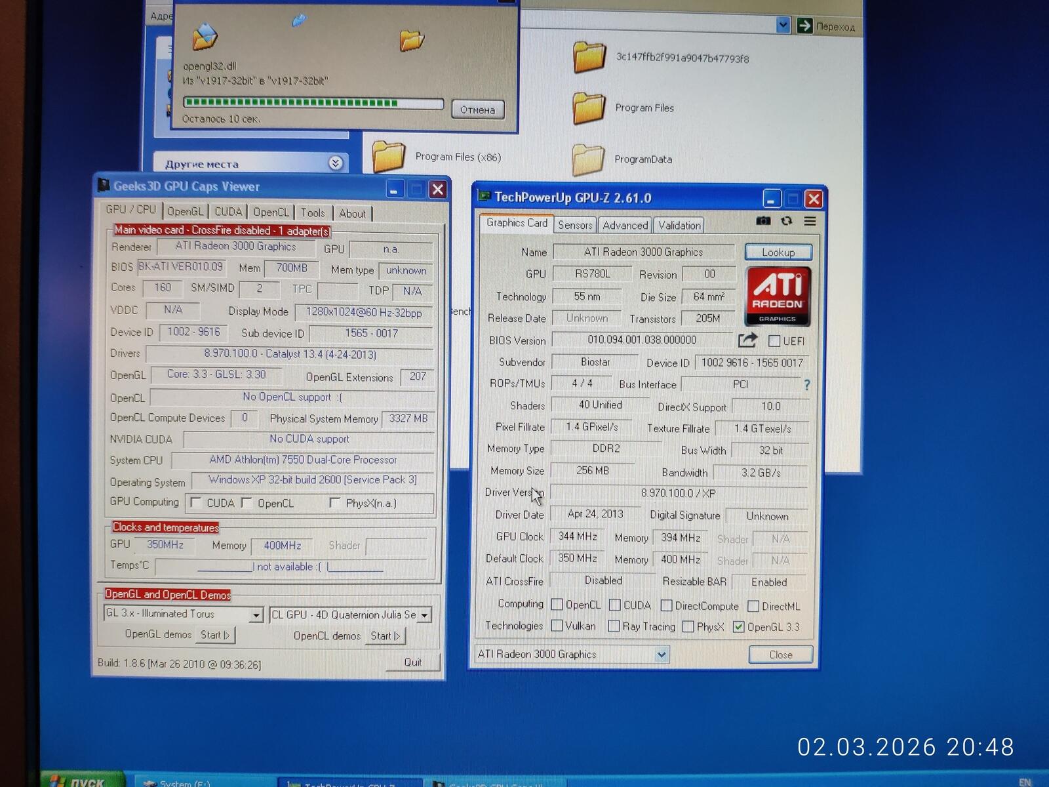The height and width of the screenshot is (787, 1049).
Task: Click the GPU Caps Viewer title bar icon
Action: click(104, 186)
